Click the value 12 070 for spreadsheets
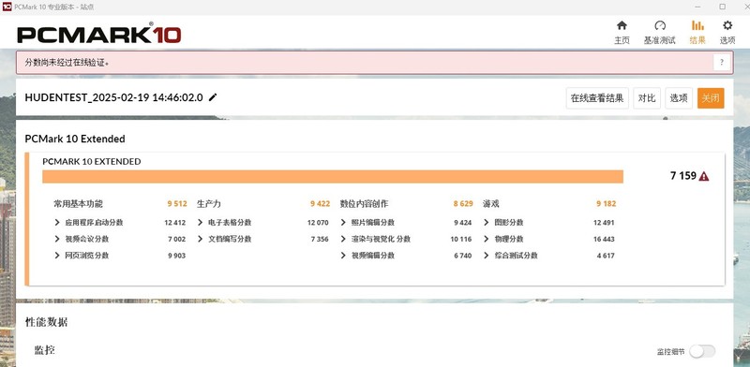 318,222
